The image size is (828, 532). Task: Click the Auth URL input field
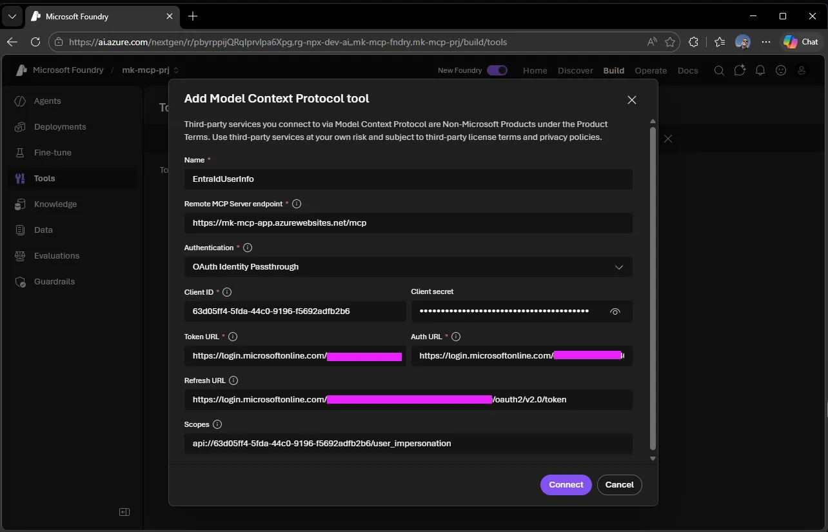[522, 356]
